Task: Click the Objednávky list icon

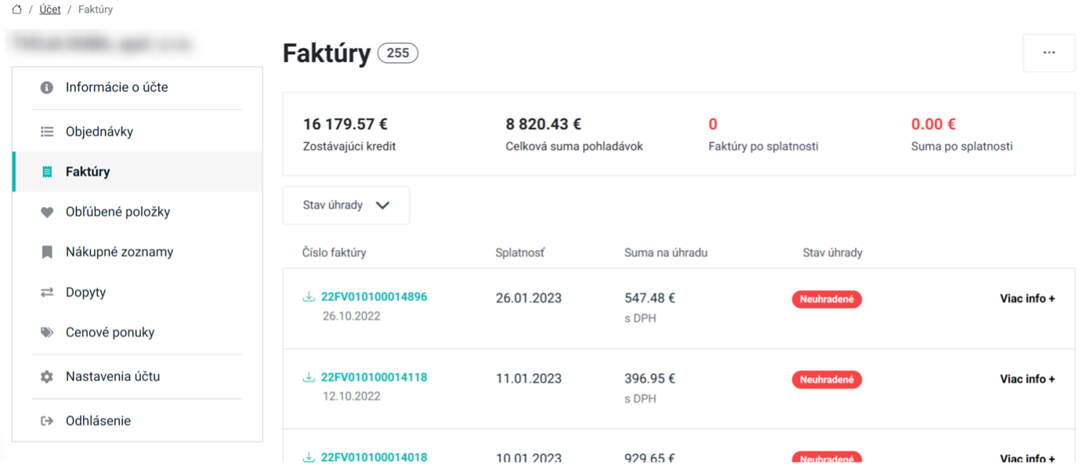Action: [x=47, y=132]
